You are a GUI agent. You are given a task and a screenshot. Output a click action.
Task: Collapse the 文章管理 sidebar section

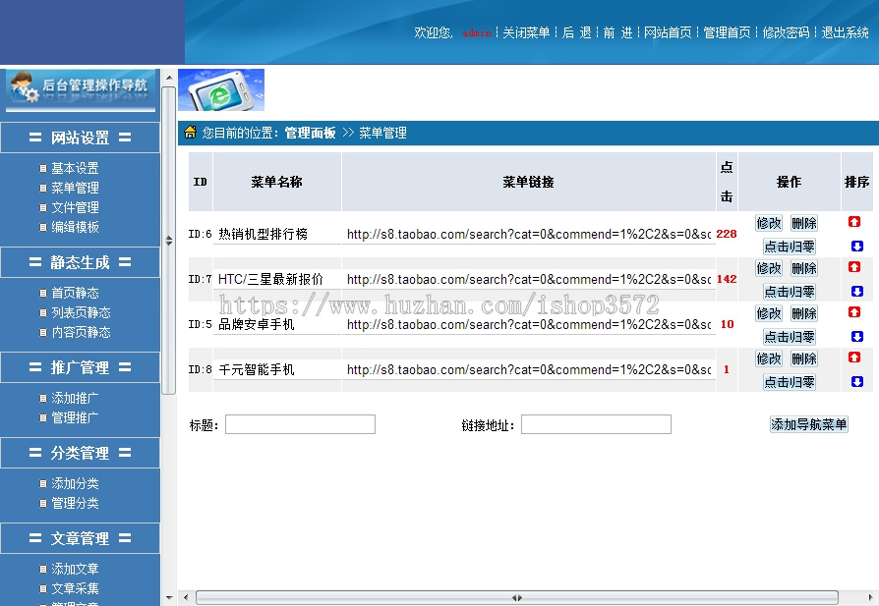pos(80,538)
